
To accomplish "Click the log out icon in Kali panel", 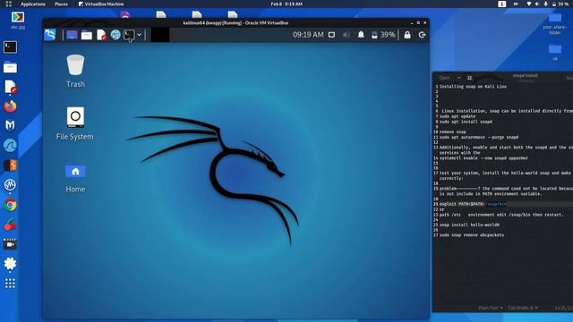I will tap(422, 35).
